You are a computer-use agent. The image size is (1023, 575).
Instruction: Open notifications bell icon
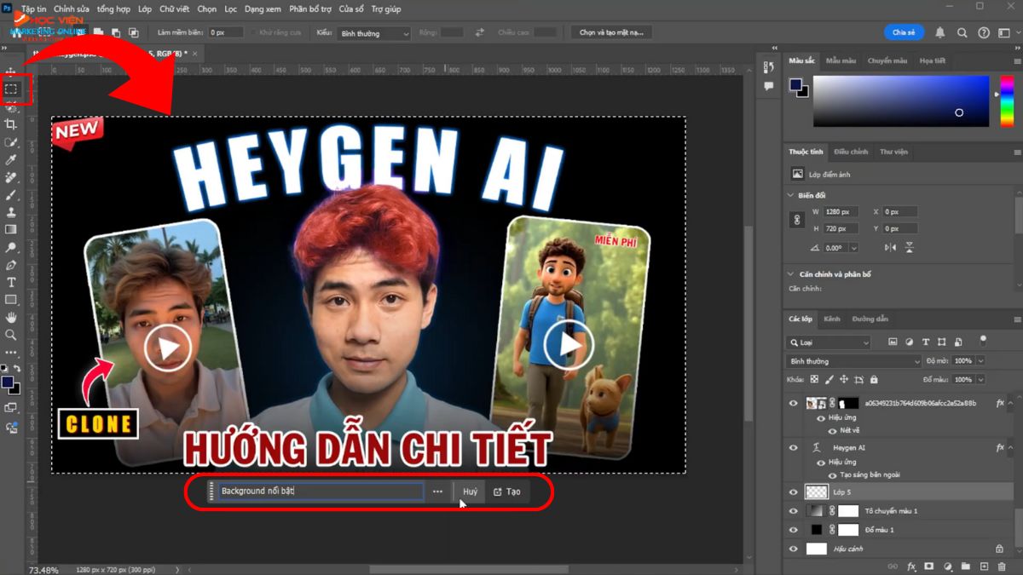(940, 32)
